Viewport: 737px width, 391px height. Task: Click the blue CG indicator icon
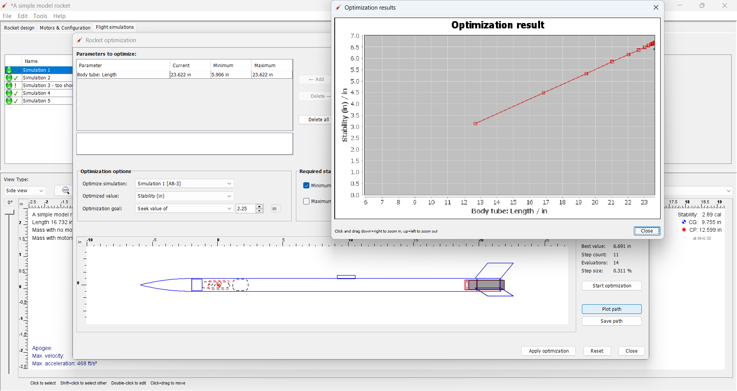[684, 222]
